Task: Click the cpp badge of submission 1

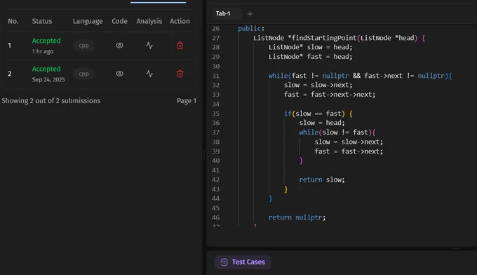Action: [x=83, y=46]
